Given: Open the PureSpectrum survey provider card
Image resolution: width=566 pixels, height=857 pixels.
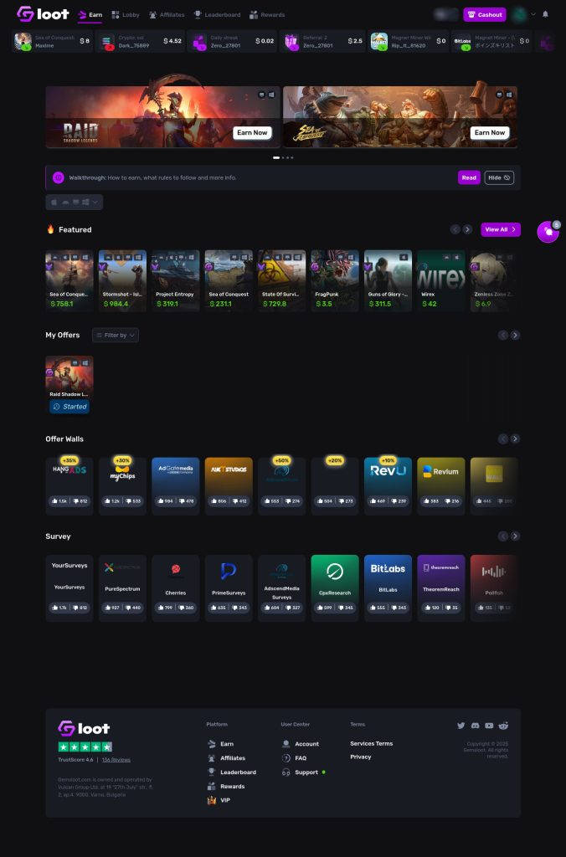Looking at the screenshot, I should click(x=122, y=588).
